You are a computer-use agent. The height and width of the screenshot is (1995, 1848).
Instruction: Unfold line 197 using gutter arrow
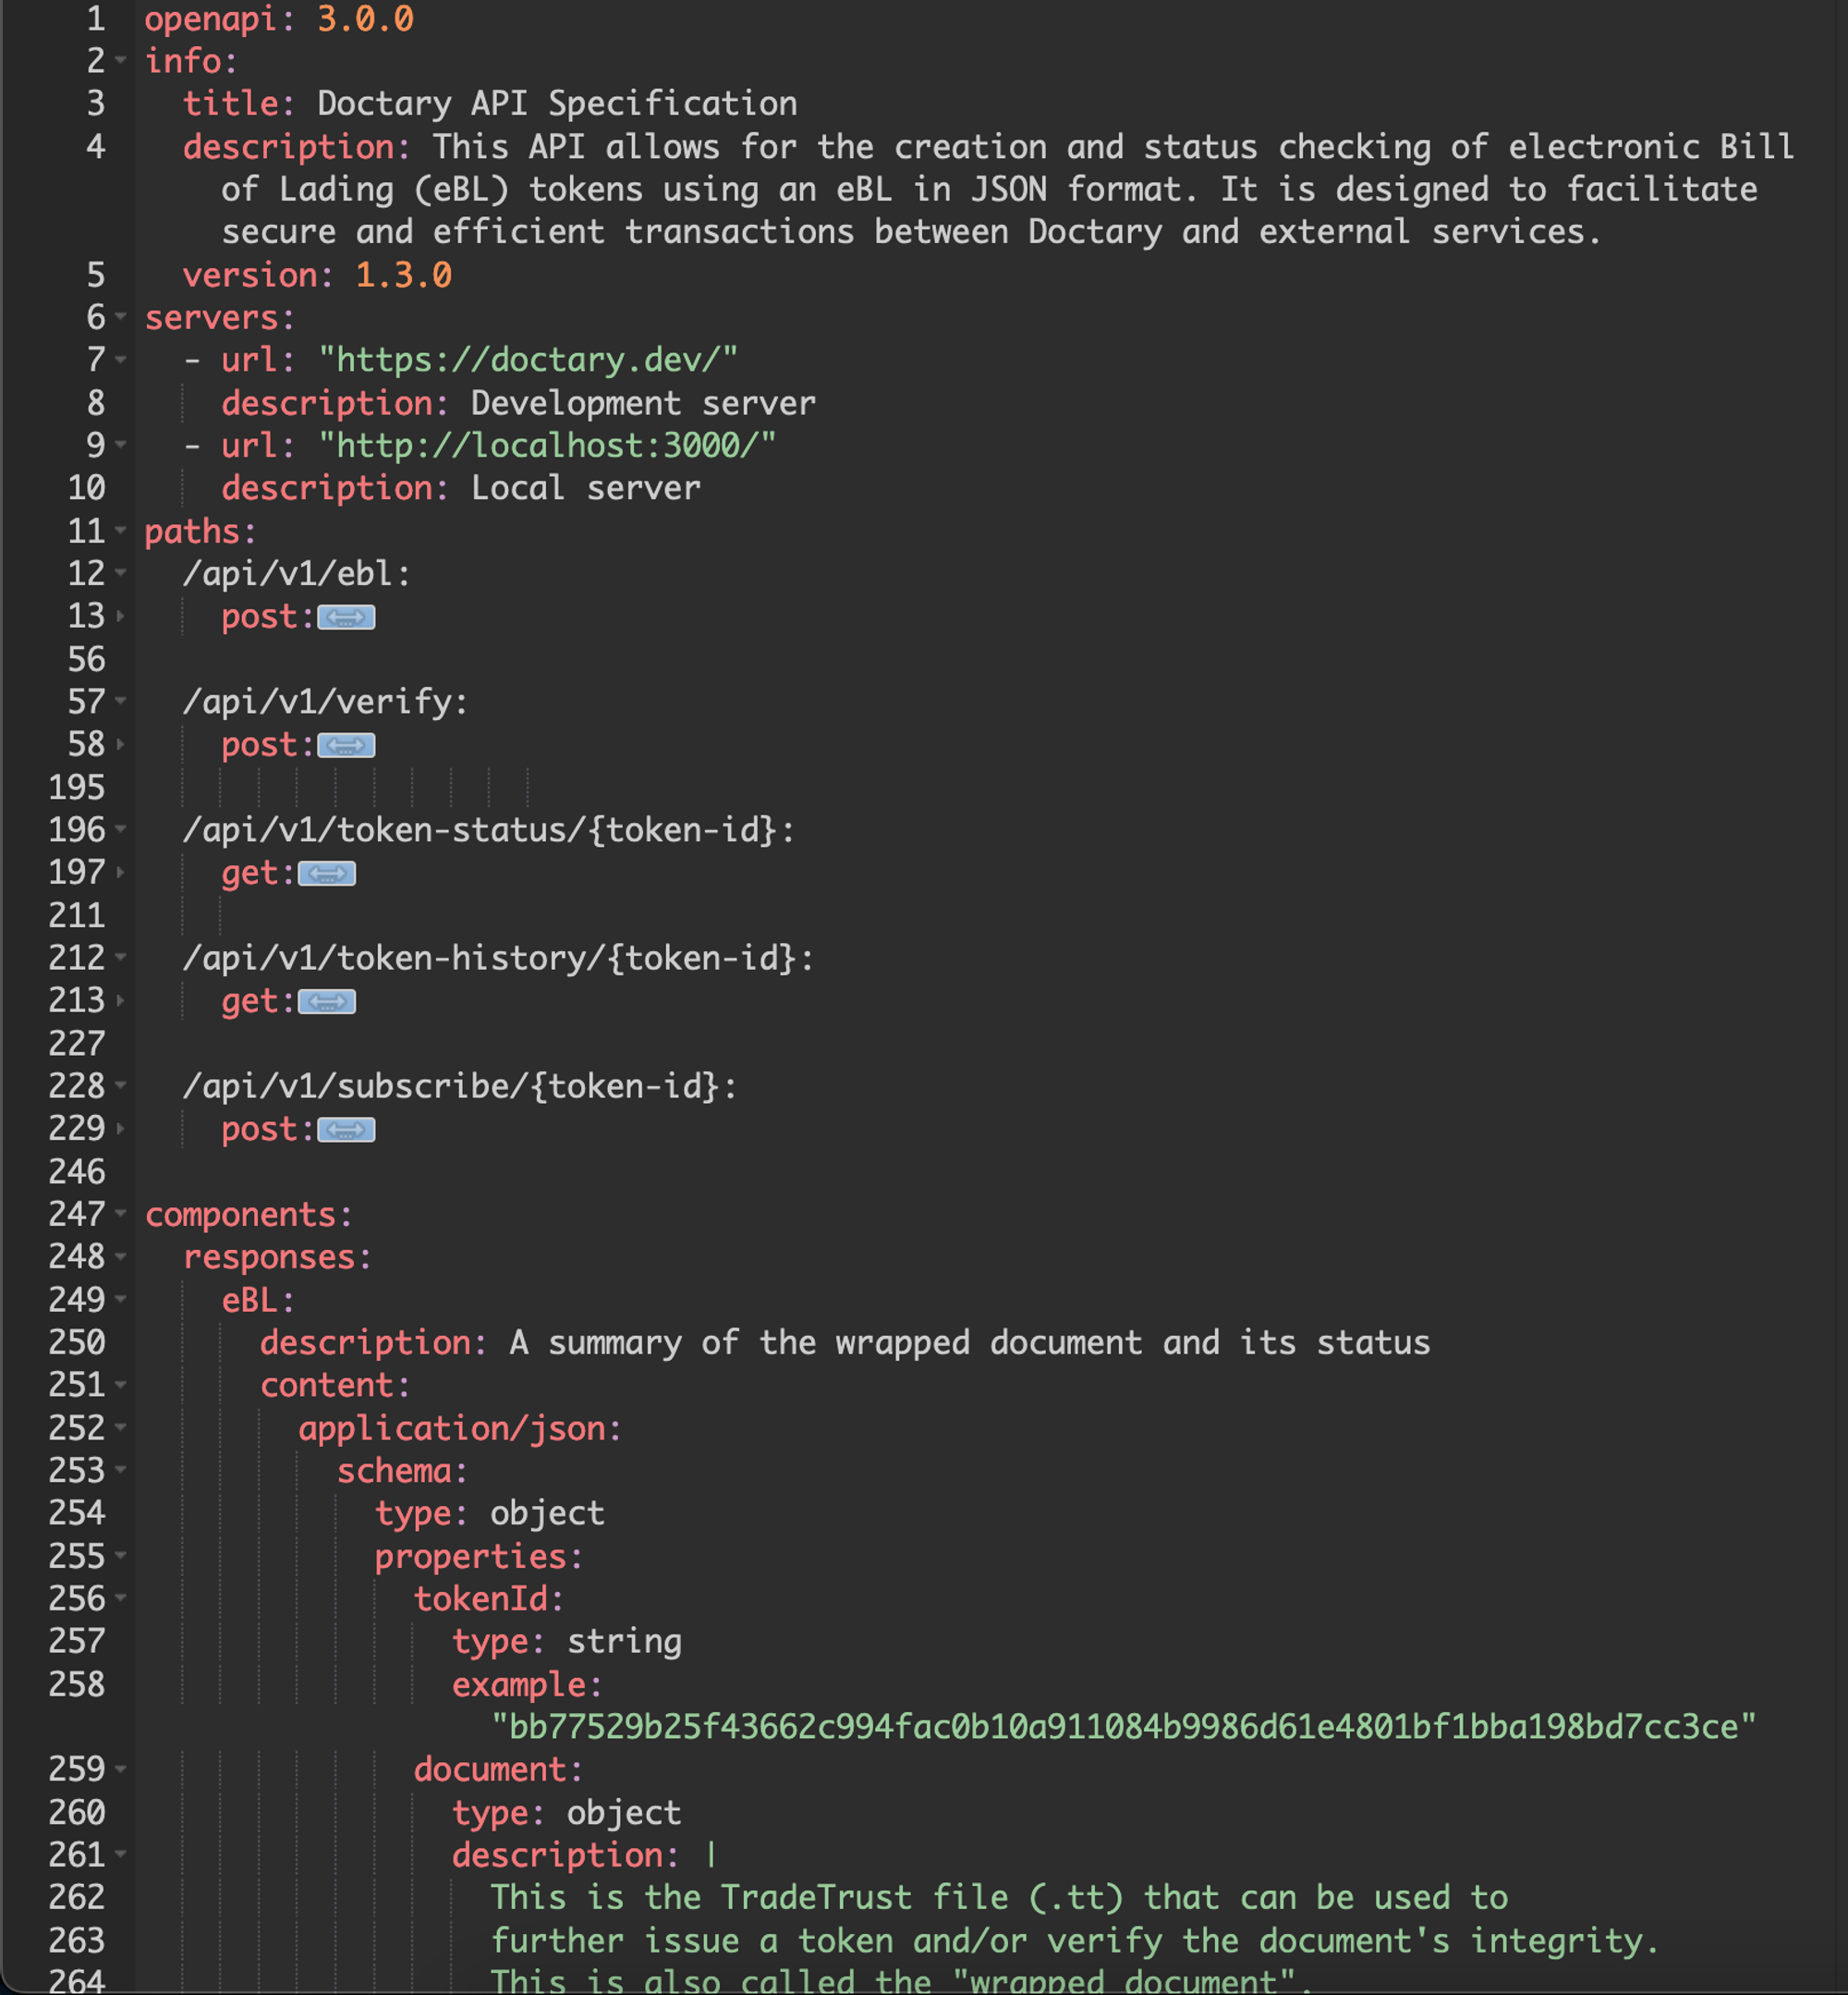pos(121,872)
